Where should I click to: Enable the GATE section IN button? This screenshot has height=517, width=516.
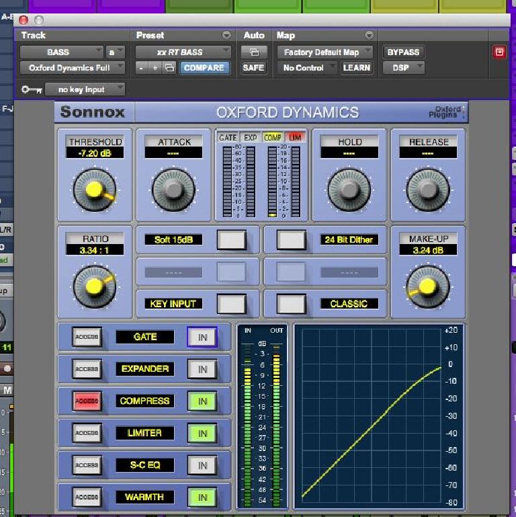click(x=202, y=337)
